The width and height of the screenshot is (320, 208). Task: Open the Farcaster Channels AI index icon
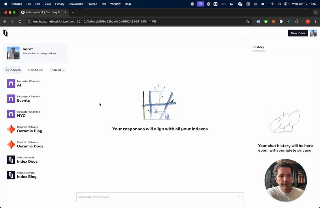[11, 83]
